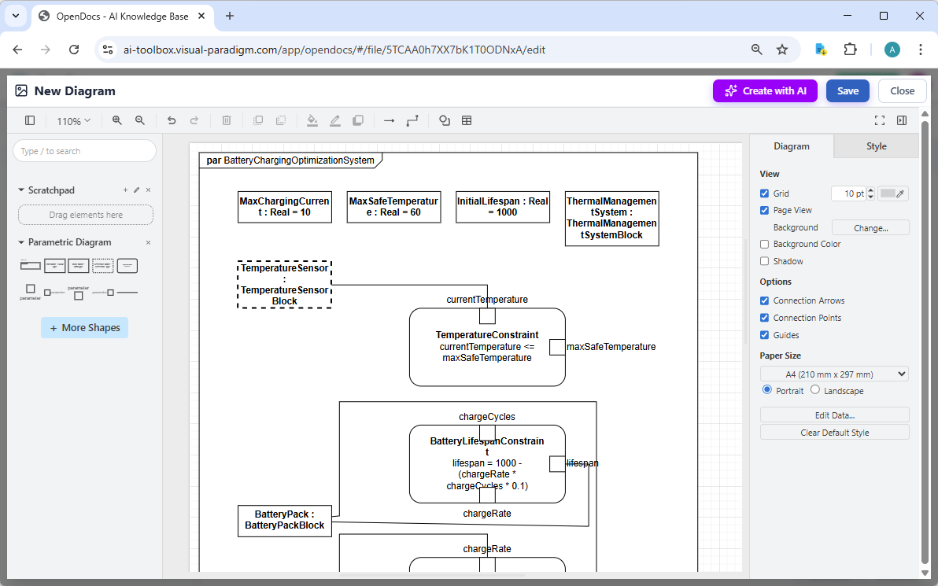Open the Paper Size A4 dropdown
Screen dimensions: 938x586
tap(833, 373)
